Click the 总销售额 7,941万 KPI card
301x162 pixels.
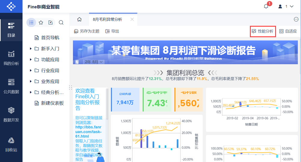125,100
